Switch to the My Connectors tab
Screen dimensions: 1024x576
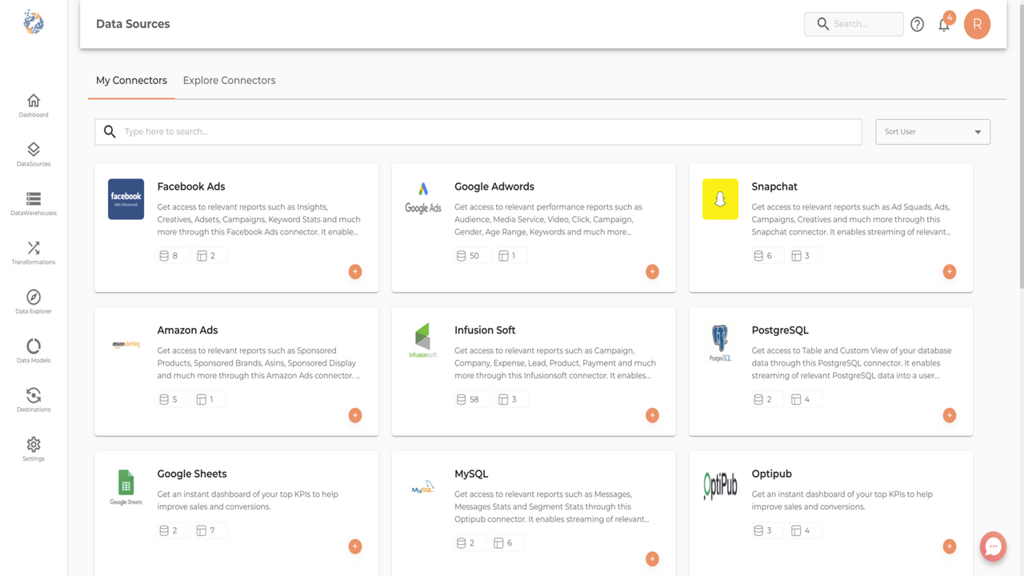point(131,80)
